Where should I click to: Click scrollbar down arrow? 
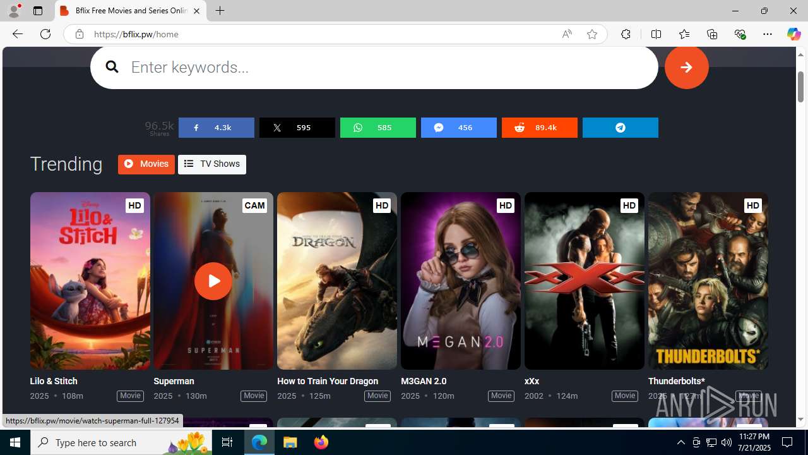[800, 420]
